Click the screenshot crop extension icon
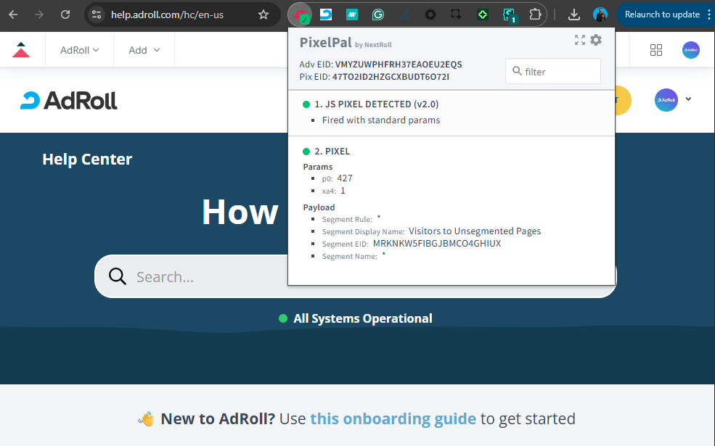This screenshot has height=446, width=715. point(456,15)
